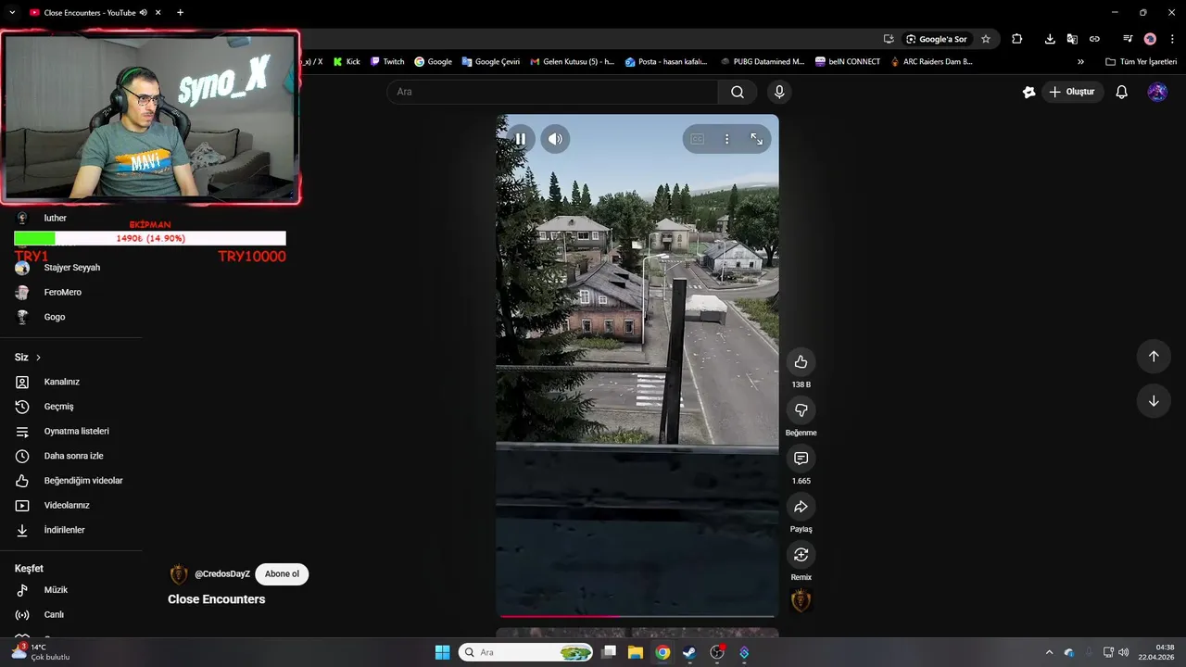Open Chrome downloads icon
Screen dimensions: 1186x667
tap(1050, 39)
